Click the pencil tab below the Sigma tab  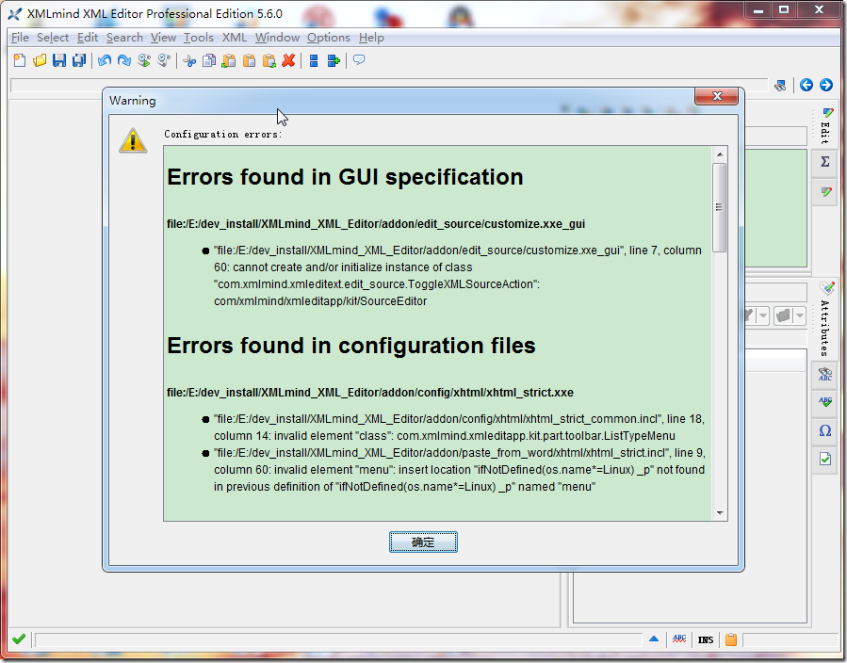[x=824, y=192]
